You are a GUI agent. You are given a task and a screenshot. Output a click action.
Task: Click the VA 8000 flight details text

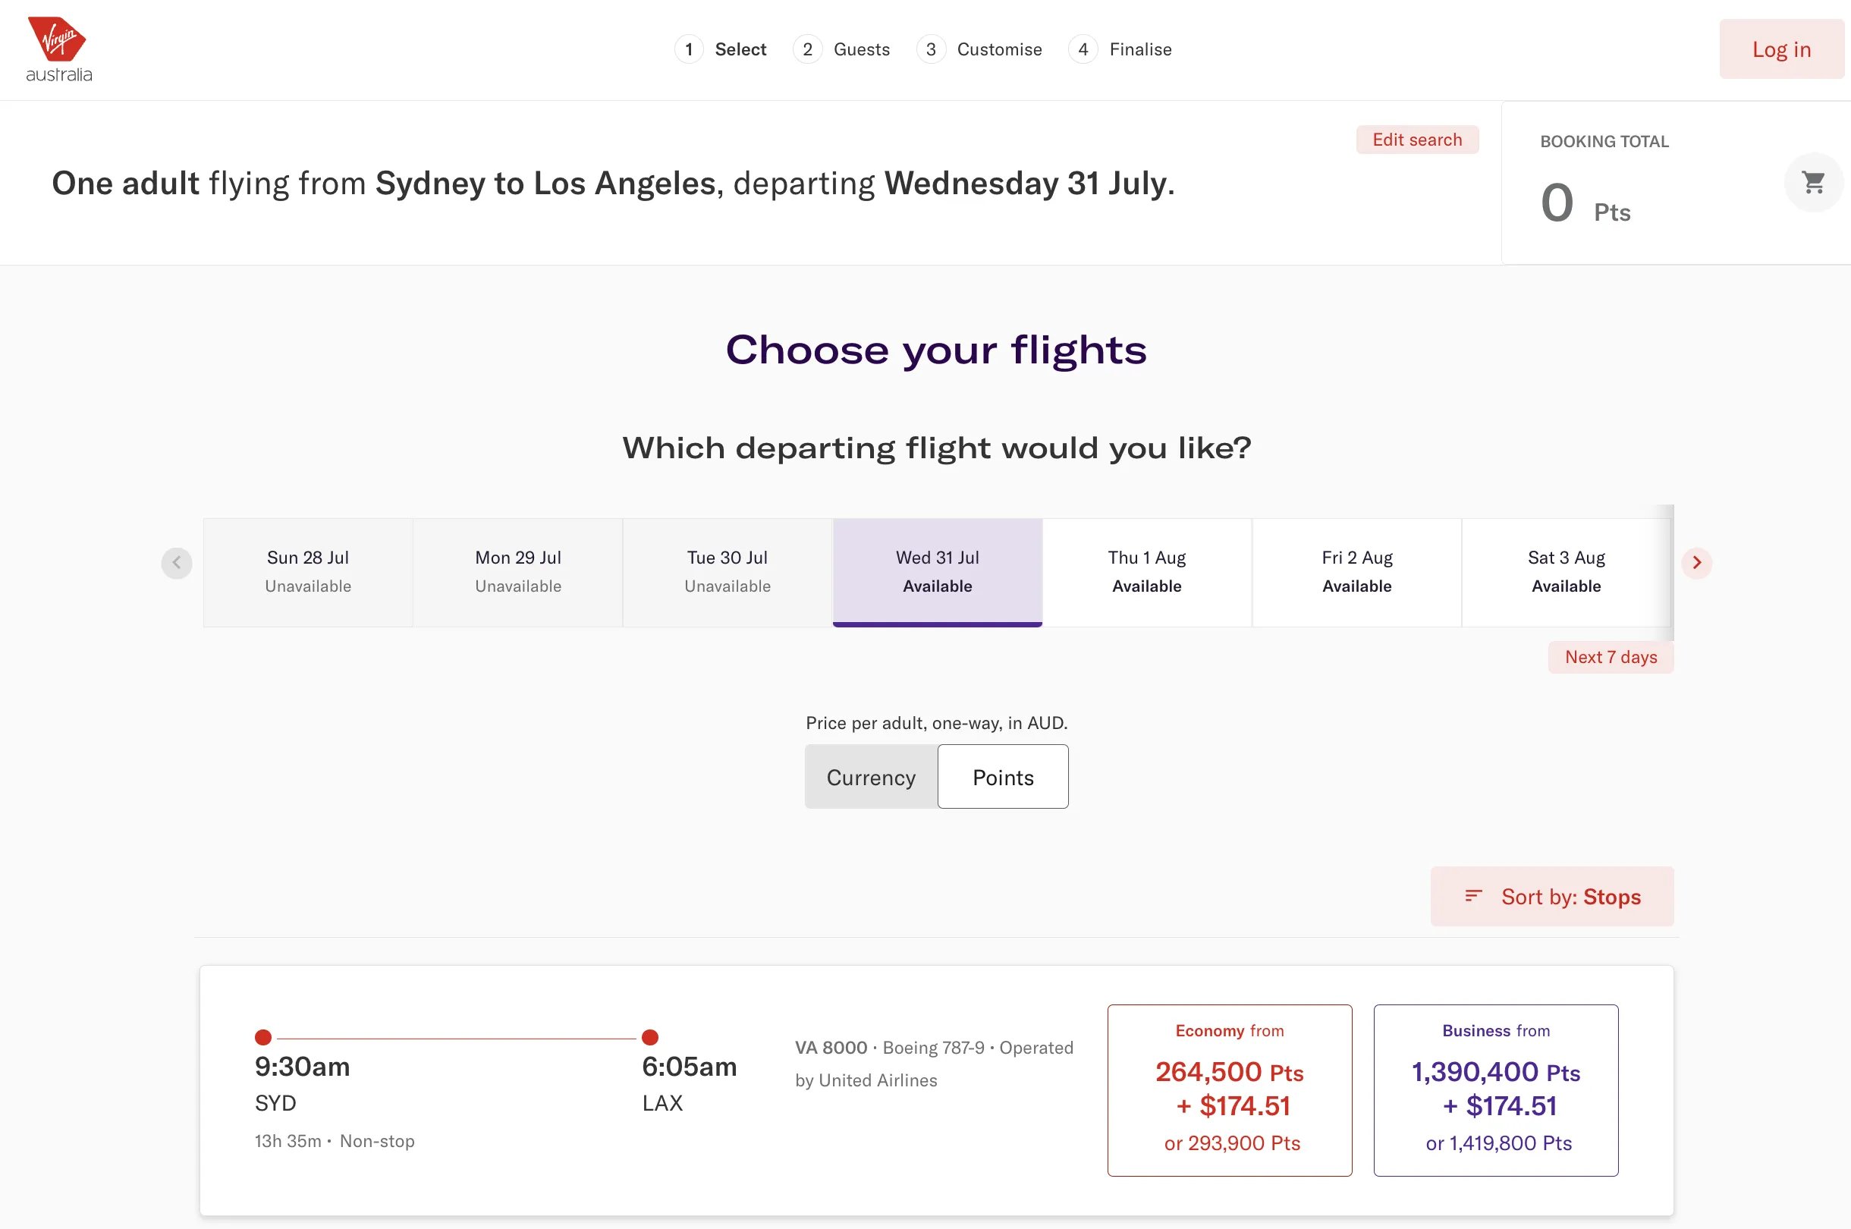(x=934, y=1064)
